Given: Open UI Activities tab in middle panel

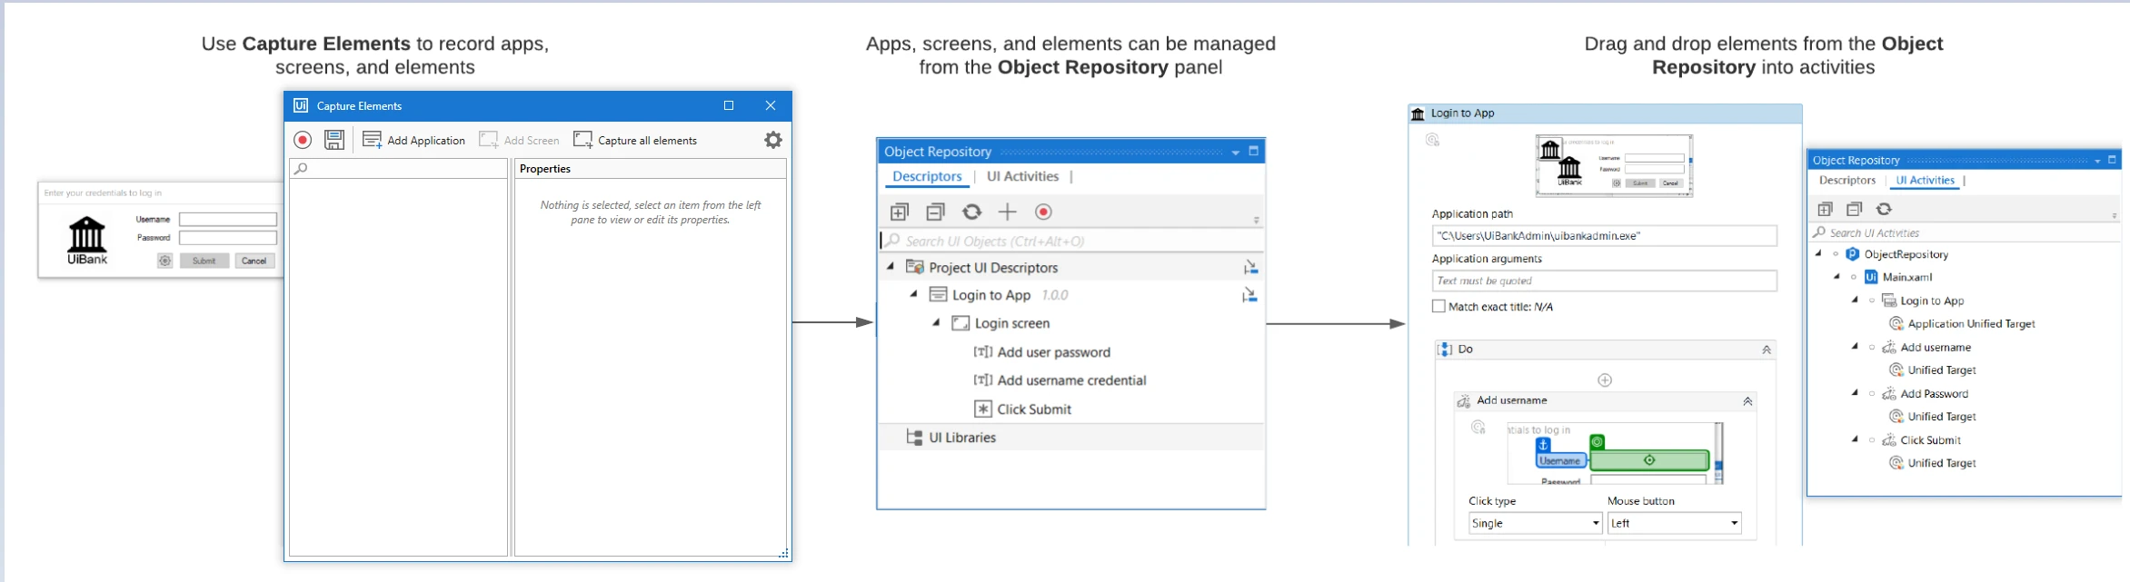Looking at the screenshot, I should 1022,176.
